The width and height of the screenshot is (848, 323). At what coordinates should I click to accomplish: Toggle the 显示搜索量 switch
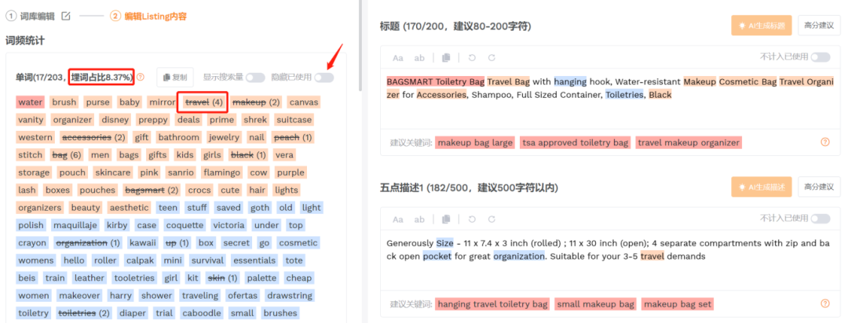[255, 78]
